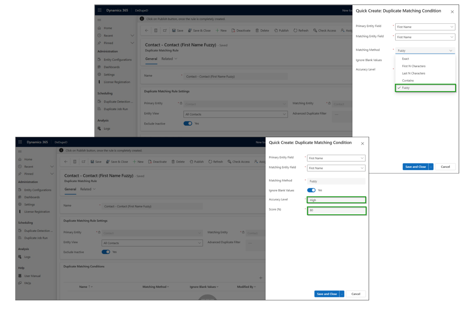Expand Entity View dropdown in the lower screenshot
The width and height of the screenshot is (466, 310).
click(199, 243)
